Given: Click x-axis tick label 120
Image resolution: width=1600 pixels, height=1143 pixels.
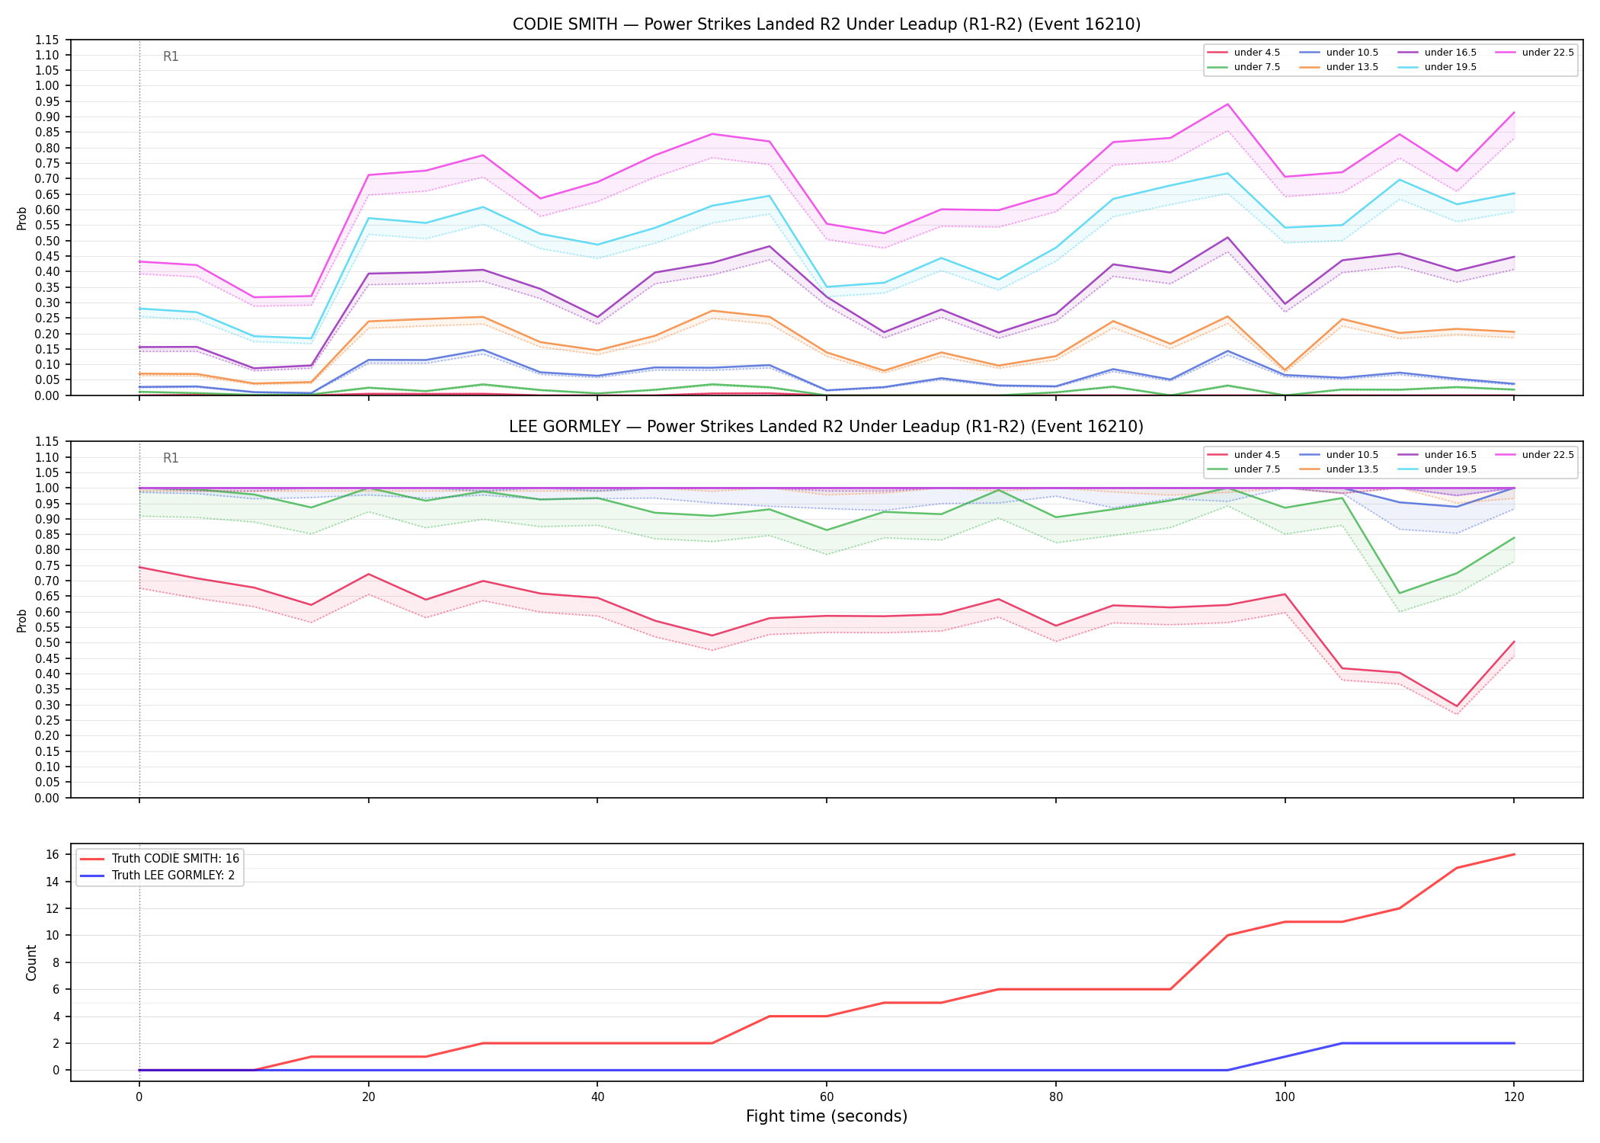Looking at the screenshot, I should (x=1514, y=1097).
